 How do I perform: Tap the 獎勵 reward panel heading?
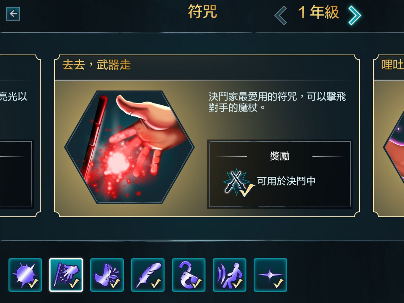(280, 156)
